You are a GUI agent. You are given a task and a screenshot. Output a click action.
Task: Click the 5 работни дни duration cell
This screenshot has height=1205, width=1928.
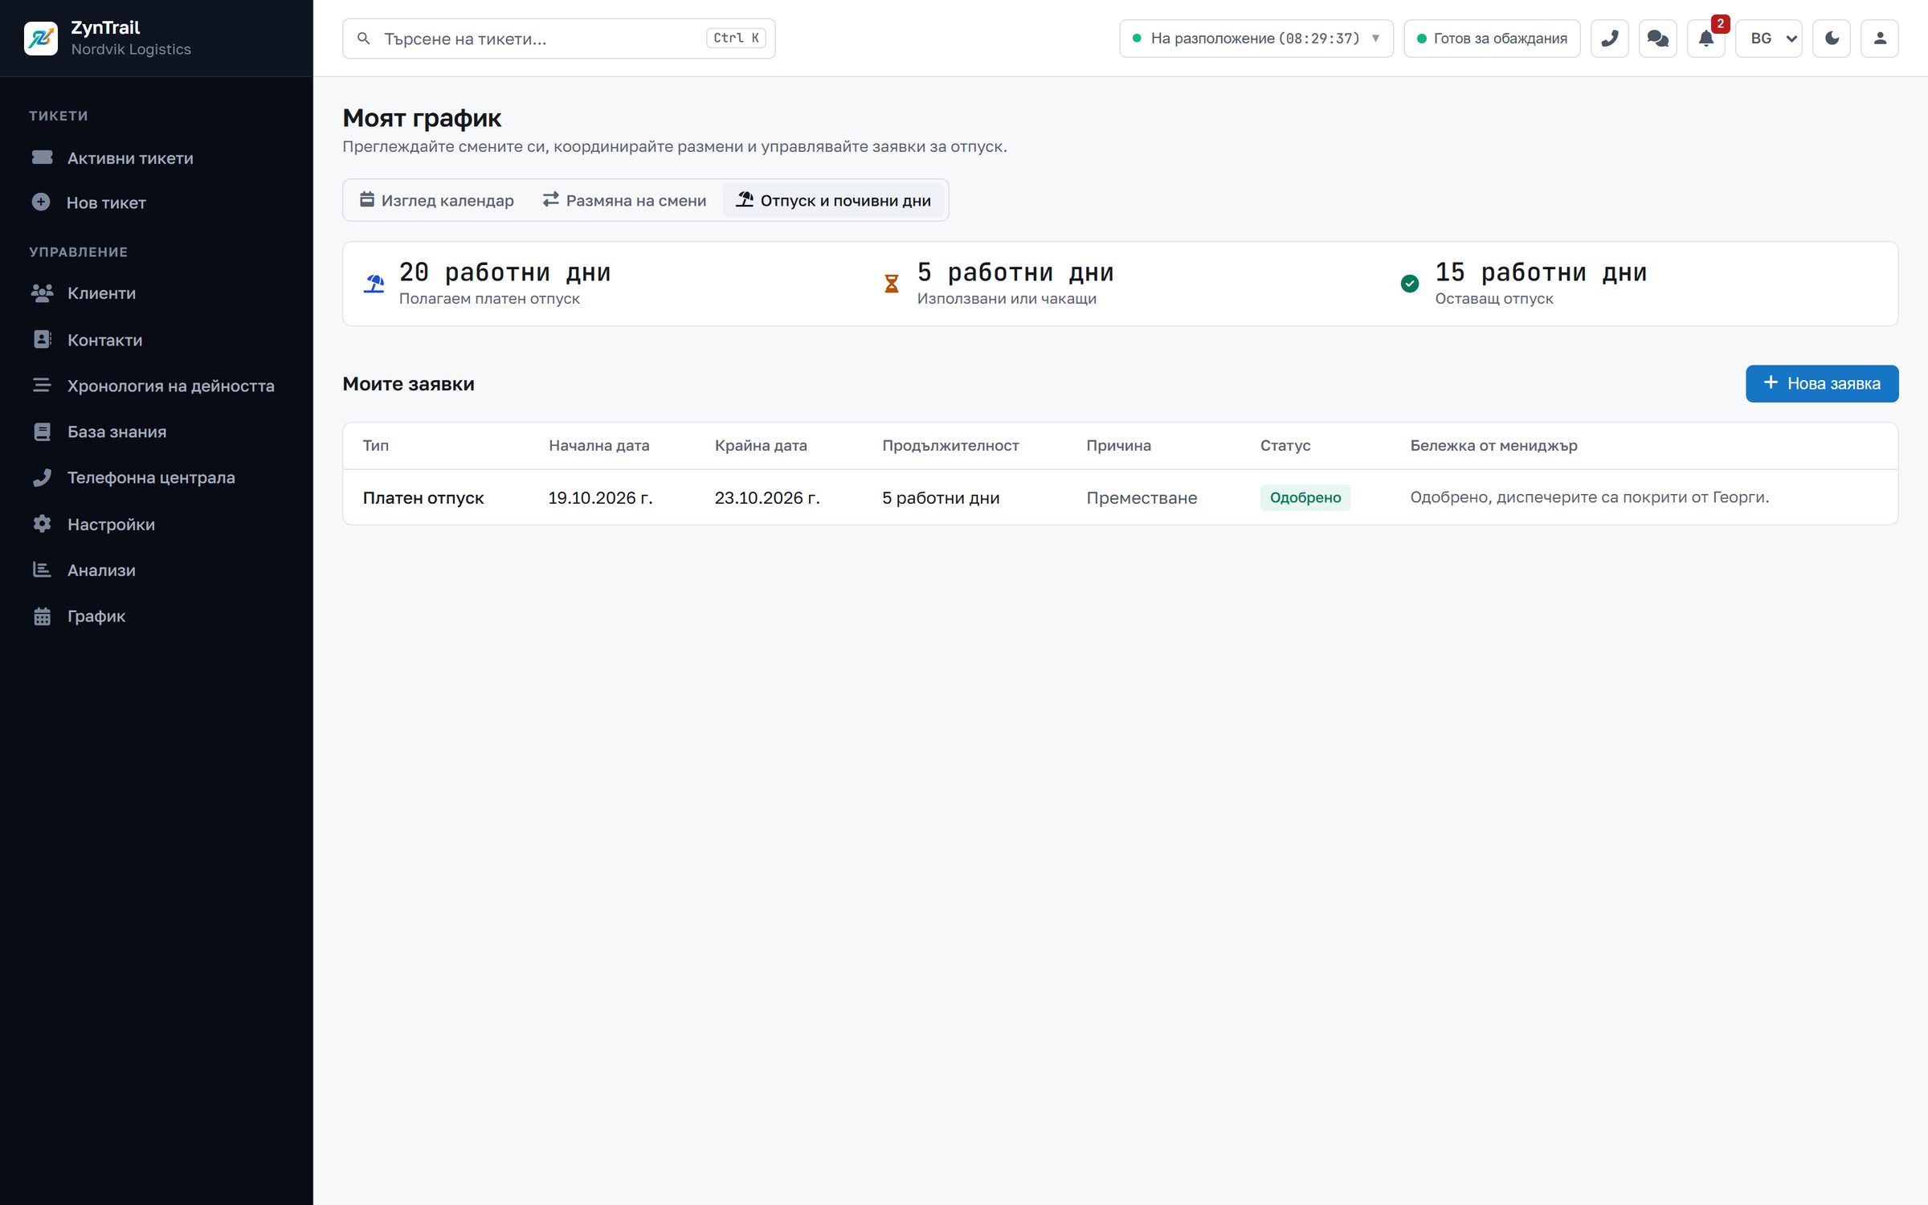[x=941, y=497]
